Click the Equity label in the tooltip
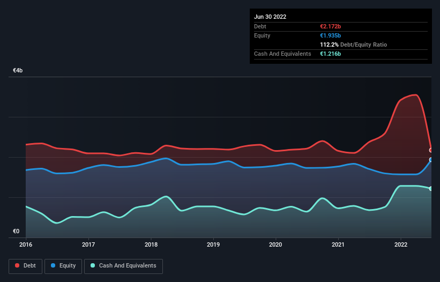The width and height of the screenshot is (440, 282). (x=262, y=35)
